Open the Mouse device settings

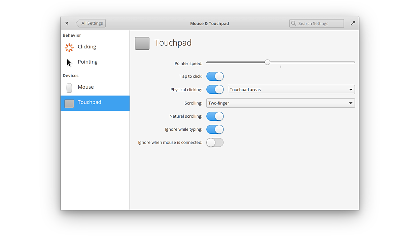[86, 87]
